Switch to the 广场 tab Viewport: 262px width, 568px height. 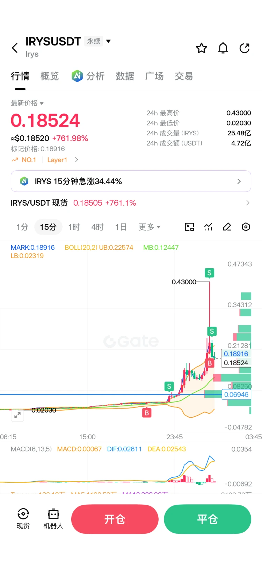[154, 76]
